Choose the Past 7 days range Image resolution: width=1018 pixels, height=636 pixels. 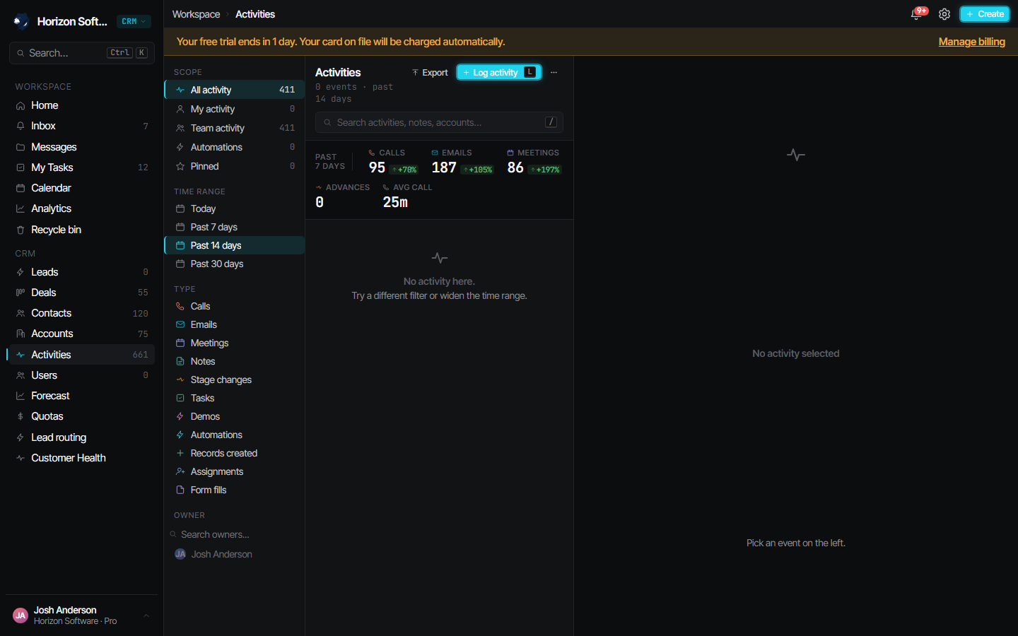pos(235,227)
